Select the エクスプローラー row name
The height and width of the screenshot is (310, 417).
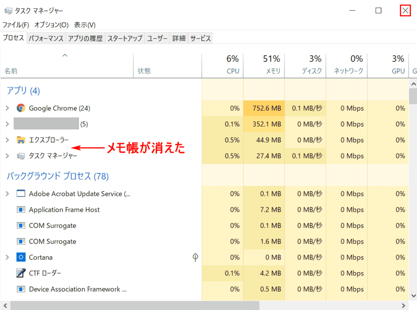pyautogui.click(x=49, y=140)
